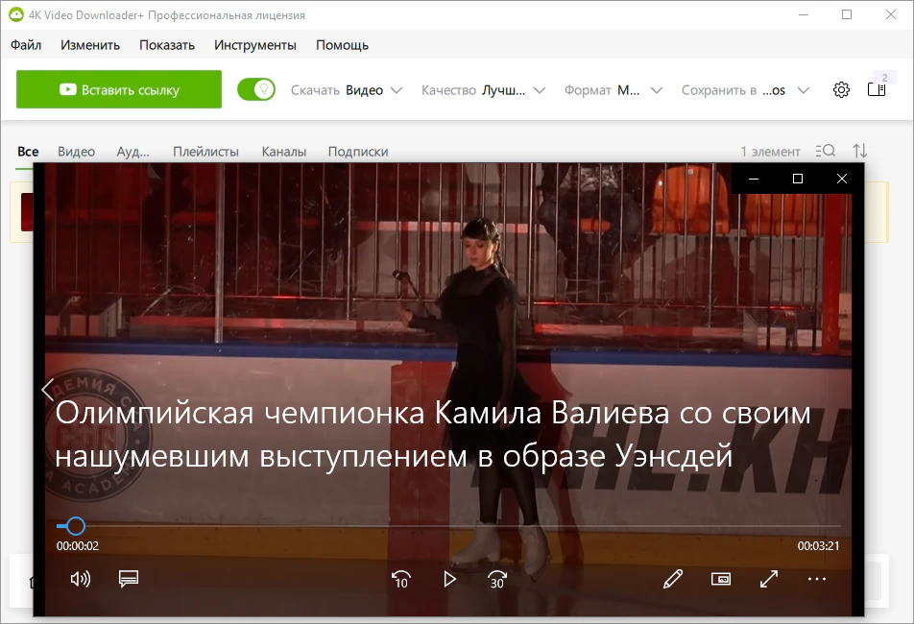The image size is (914, 624).
Task: Enter full screen in video player
Action: point(769,579)
